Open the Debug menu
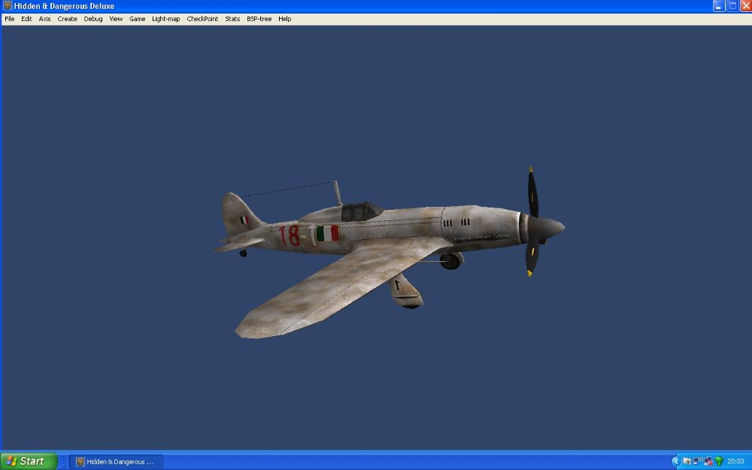752x470 pixels. point(92,19)
